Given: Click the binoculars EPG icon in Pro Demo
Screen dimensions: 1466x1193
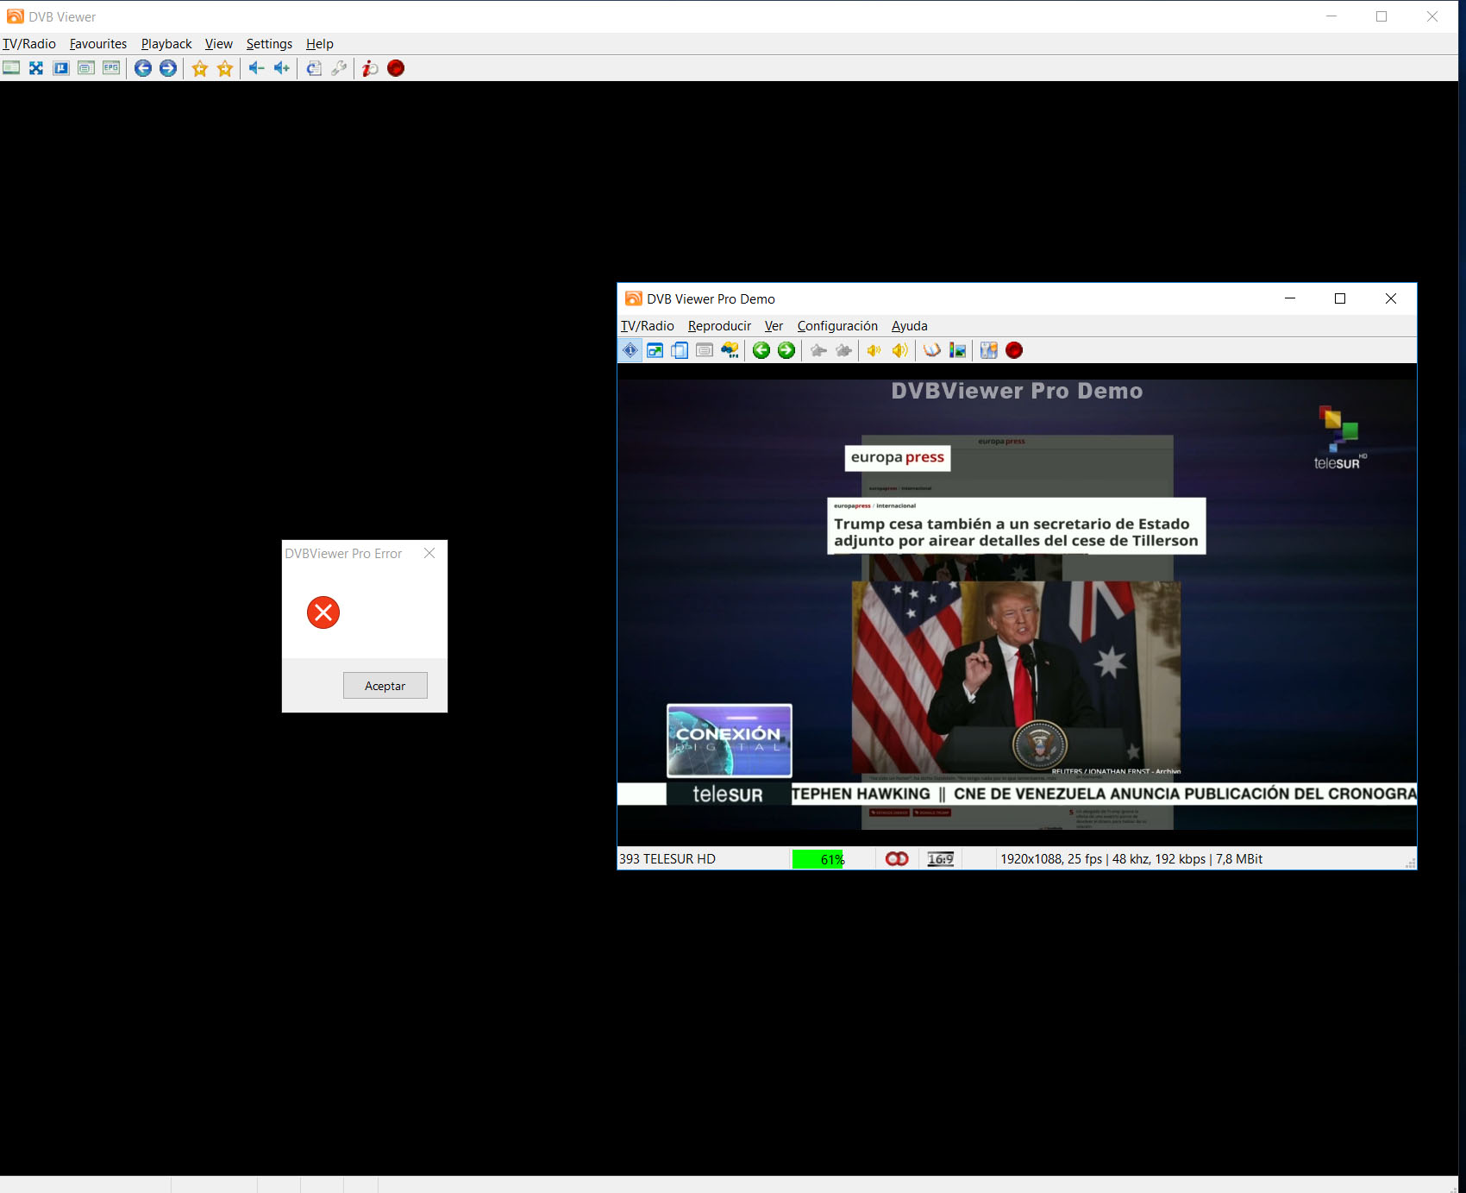Looking at the screenshot, I should 730,350.
